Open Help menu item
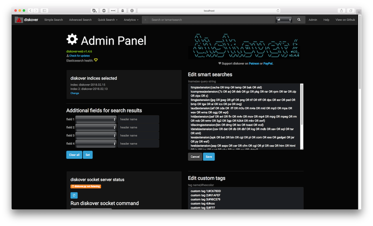Viewport: 373px width, 226px height. (x=326, y=20)
